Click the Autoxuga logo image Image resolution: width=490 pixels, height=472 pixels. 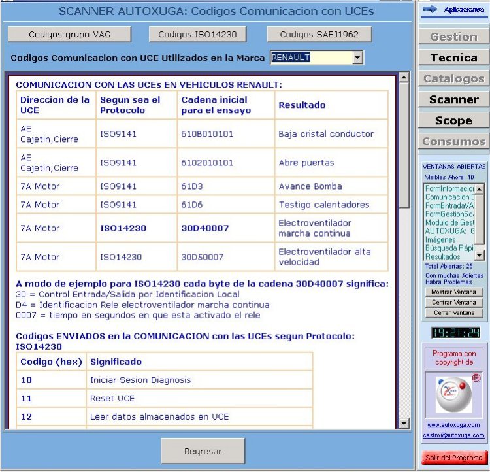coord(454,395)
